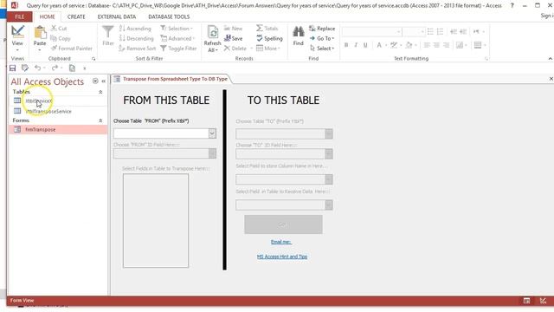
Task: Click New record in the Records group
Action: pyautogui.click(x=233, y=29)
